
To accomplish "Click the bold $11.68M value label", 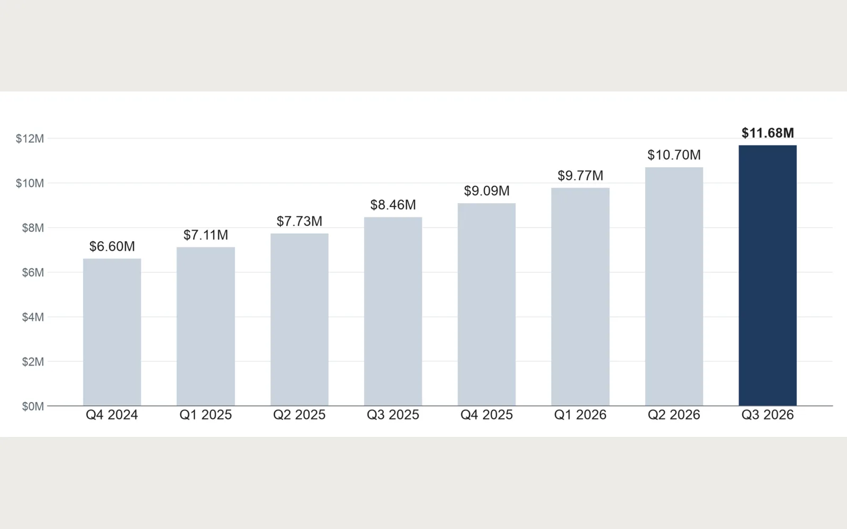I will point(768,133).
